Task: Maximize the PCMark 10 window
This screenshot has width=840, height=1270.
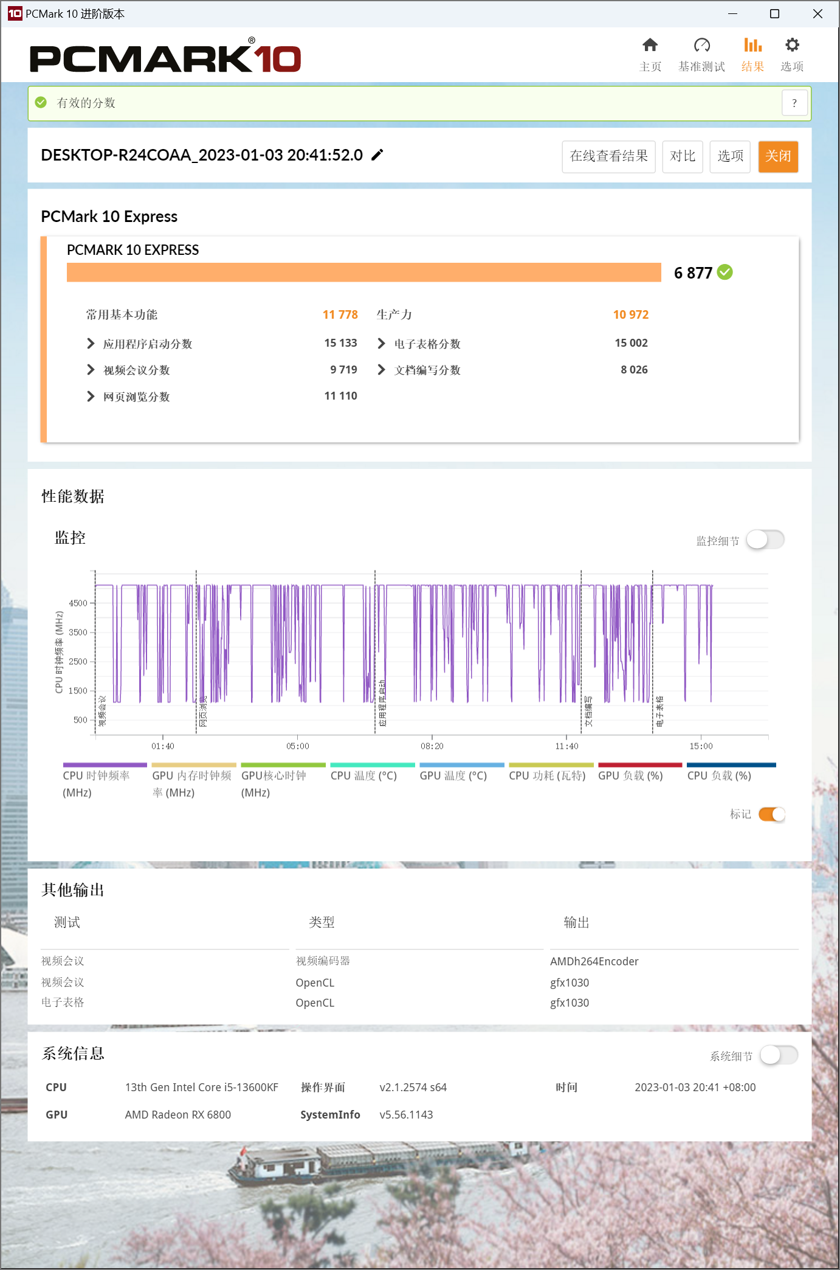Action: click(774, 13)
